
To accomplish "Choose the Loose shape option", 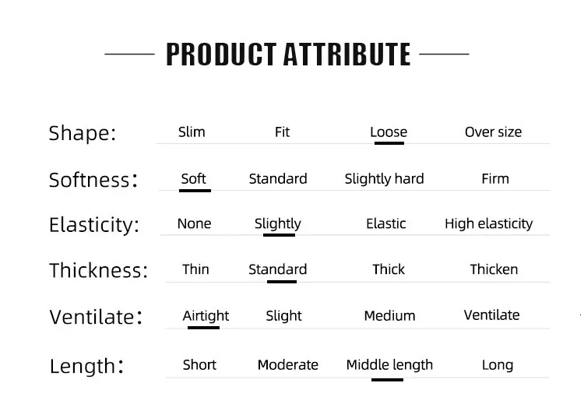I will (x=389, y=132).
